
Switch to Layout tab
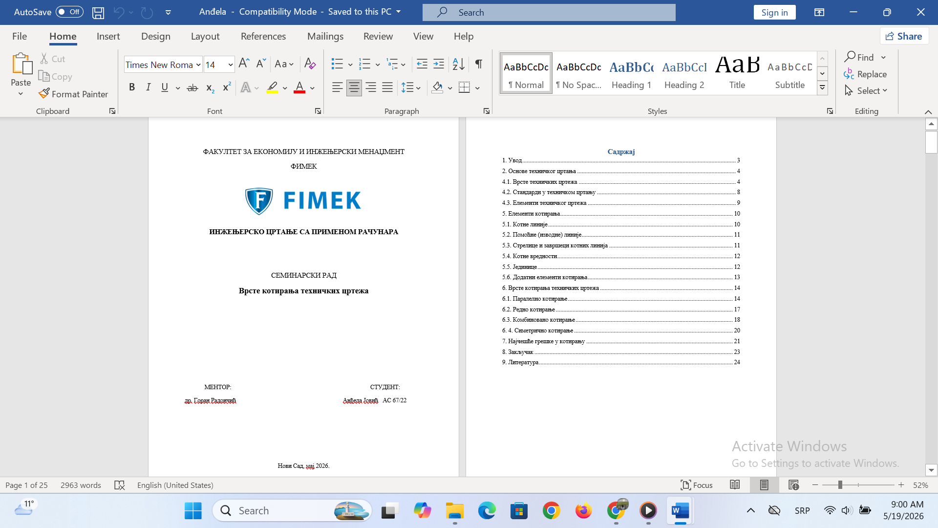pos(205,36)
